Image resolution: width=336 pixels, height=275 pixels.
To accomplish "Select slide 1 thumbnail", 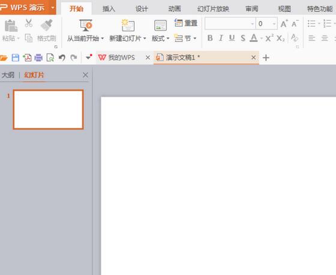I will tap(48, 109).
